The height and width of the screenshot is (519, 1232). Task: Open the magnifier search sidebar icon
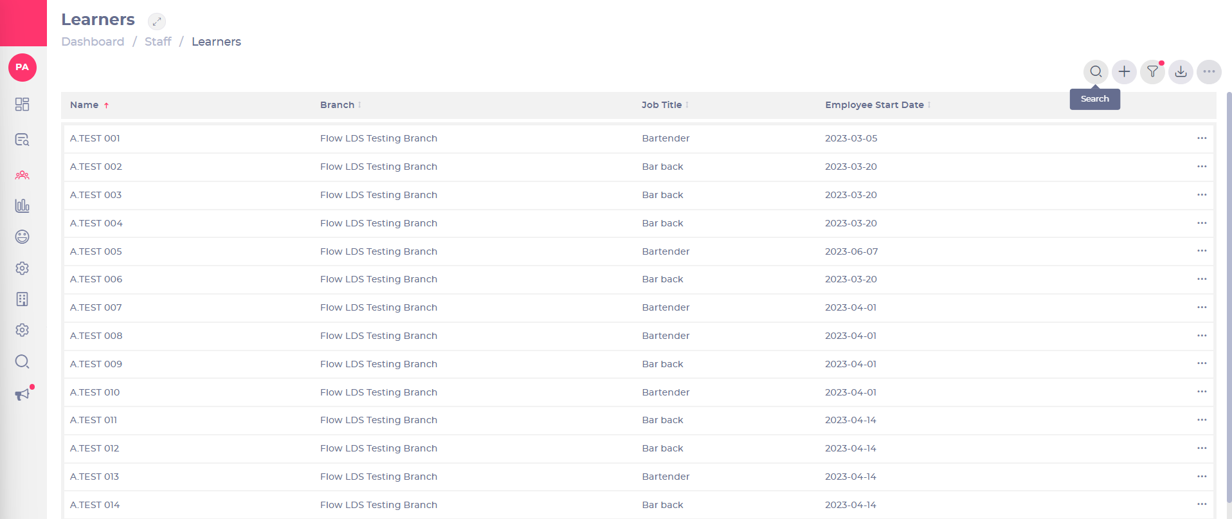[23, 361]
